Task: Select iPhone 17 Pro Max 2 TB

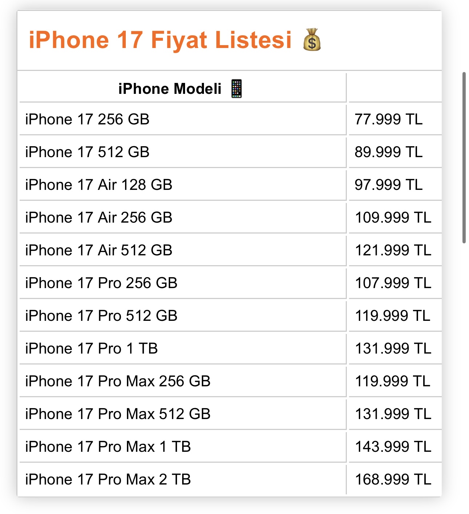Action: click(x=108, y=479)
